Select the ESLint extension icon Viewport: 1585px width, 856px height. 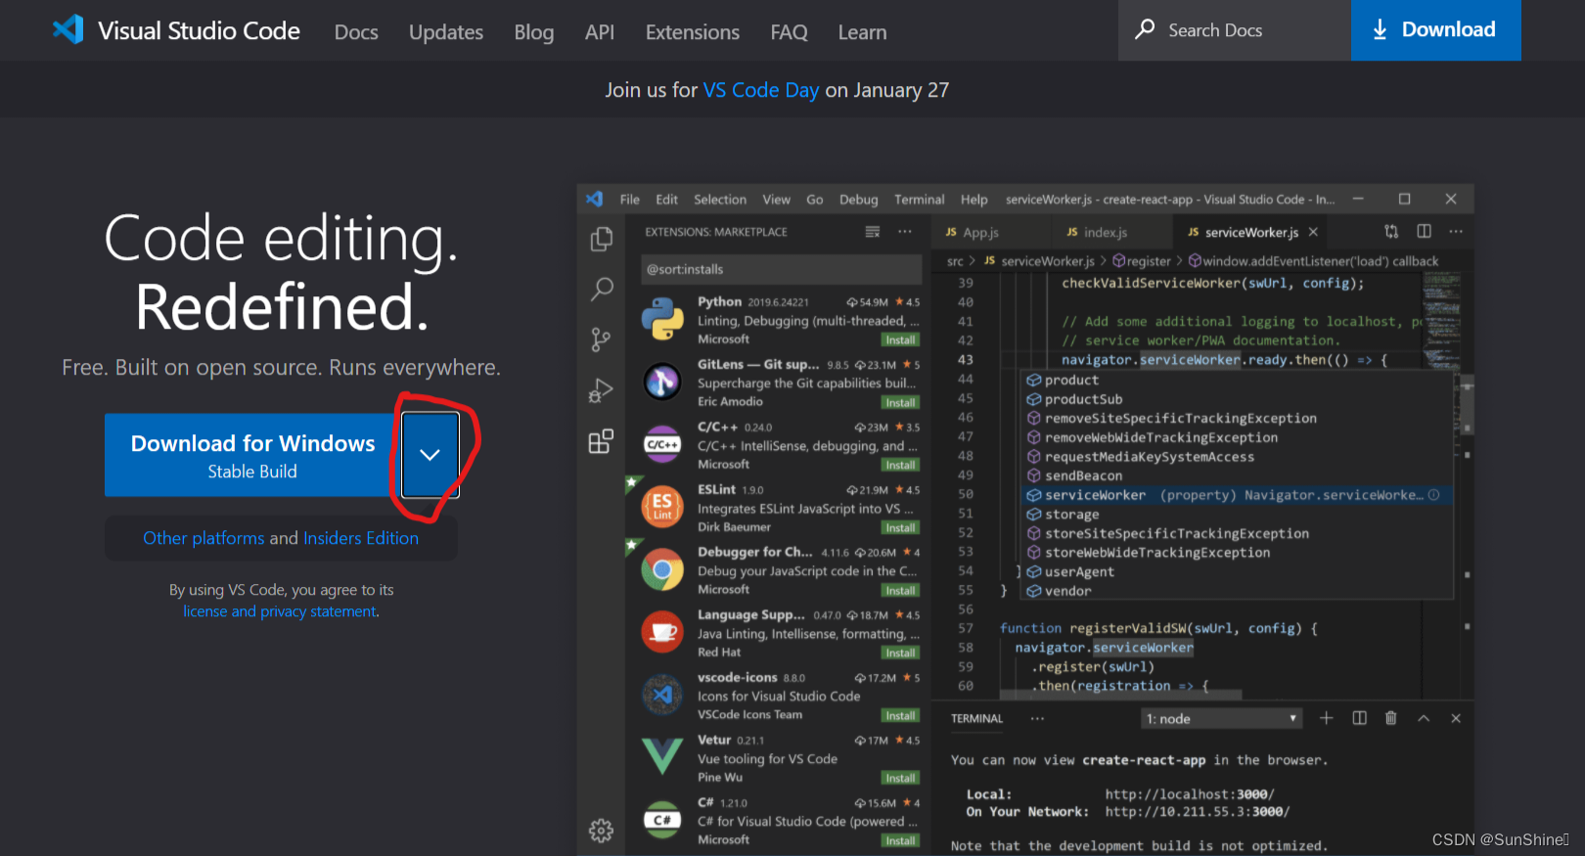point(662,507)
